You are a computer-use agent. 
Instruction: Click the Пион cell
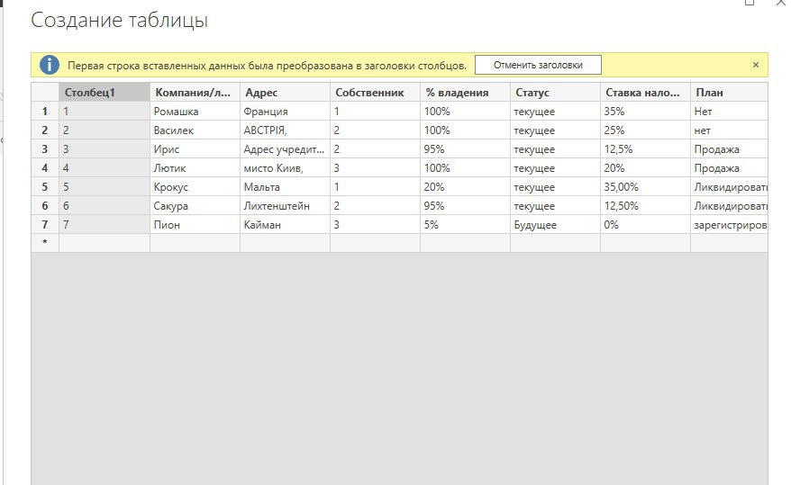coord(195,225)
